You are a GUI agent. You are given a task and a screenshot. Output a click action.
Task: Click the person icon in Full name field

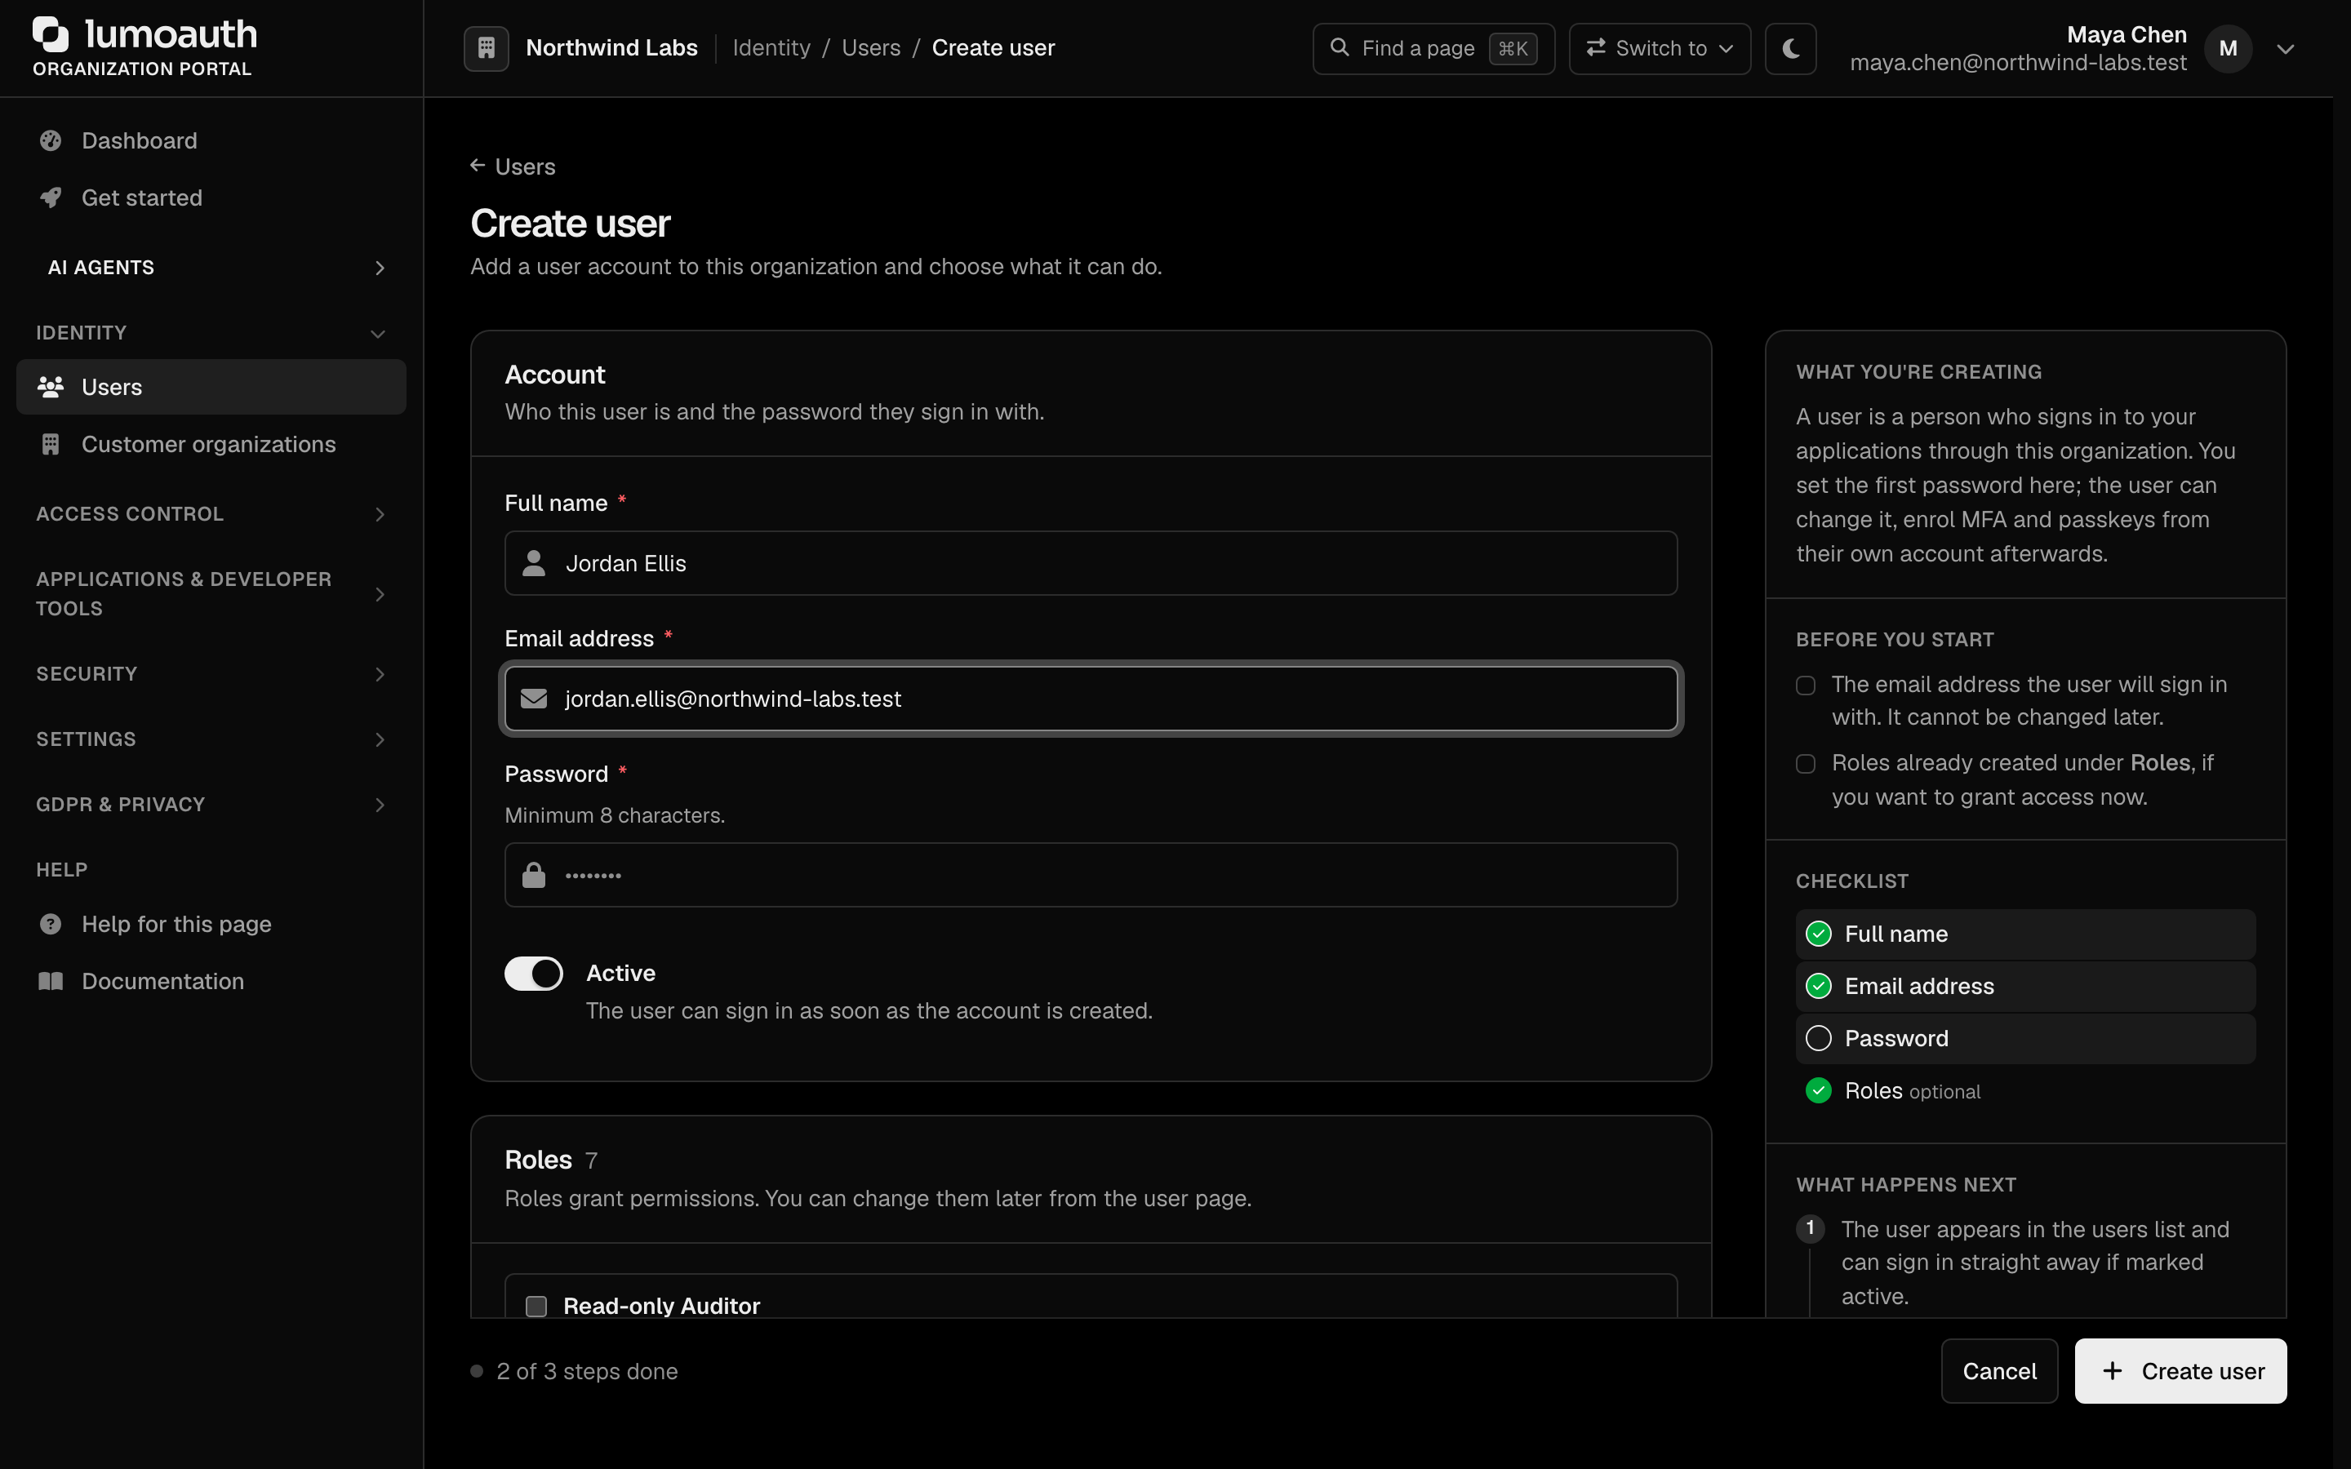(x=533, y=562)
